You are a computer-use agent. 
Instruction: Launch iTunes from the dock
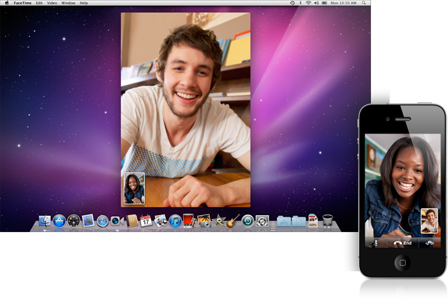(175, 221)
